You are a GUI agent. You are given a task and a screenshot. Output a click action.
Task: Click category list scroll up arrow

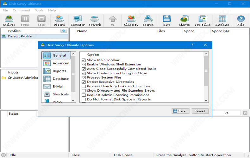click(x=73, y=54)
